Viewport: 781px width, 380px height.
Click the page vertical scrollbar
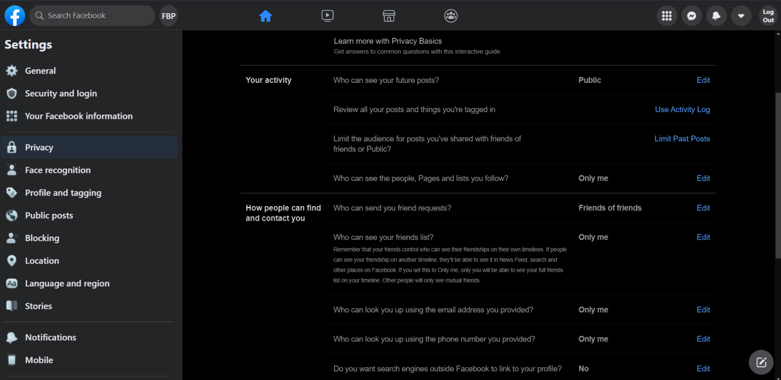coord(778,175)
